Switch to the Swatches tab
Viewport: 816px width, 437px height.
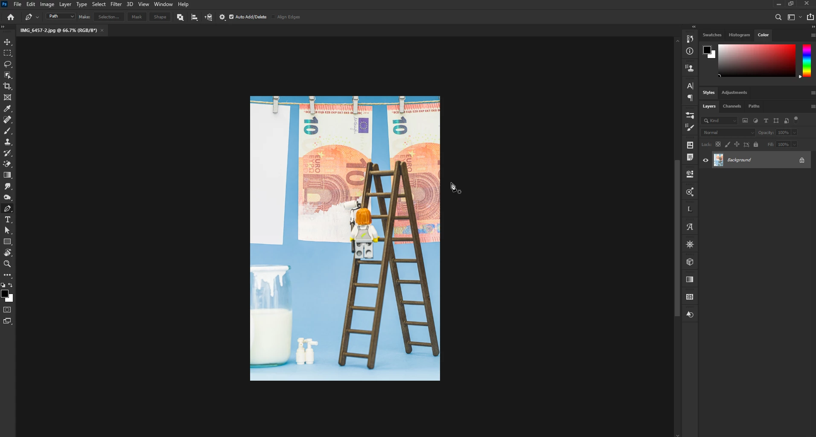pos(712,35)
